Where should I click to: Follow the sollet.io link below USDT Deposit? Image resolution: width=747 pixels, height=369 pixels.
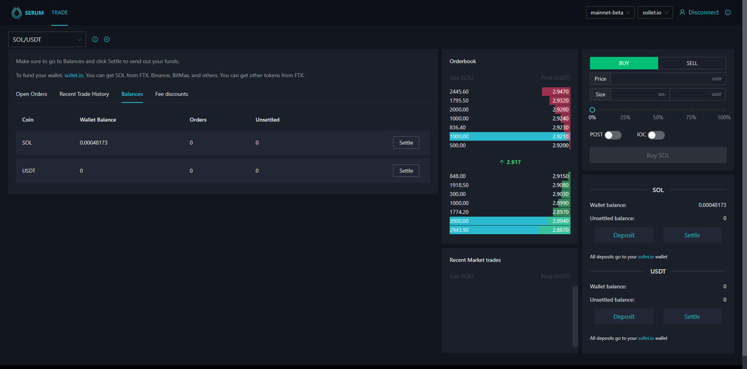click(x=646, y=339)
